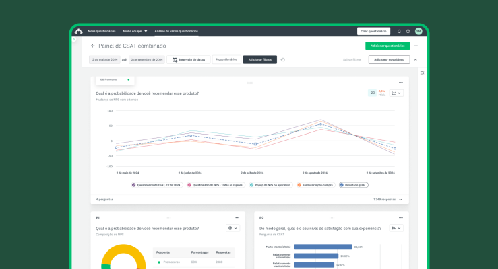Viewport: 498px width, 269px height.
Task: Expand the Minha equipe dropdown
Action: (135, 31)
